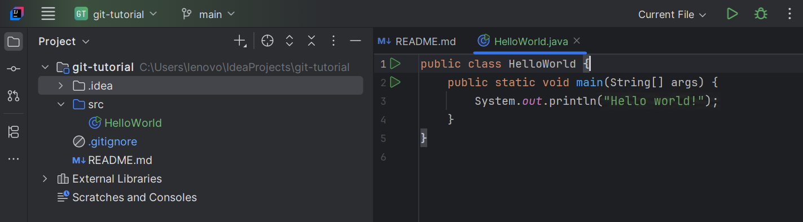Run the current file with green play button
The width and height of the screenshot is (803, 222).
732,14
